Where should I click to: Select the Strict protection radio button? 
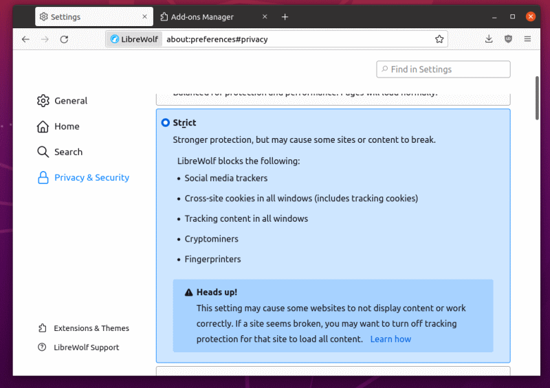tap(165, 123)
